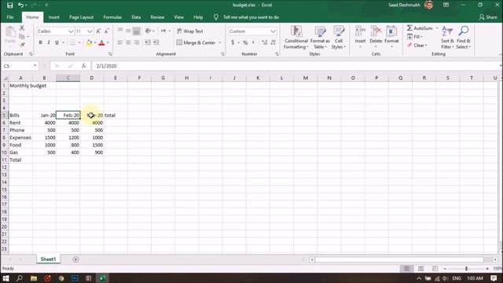Decrease decimal places
Viewport: 503px width, 283px height.
click(273, 42)
